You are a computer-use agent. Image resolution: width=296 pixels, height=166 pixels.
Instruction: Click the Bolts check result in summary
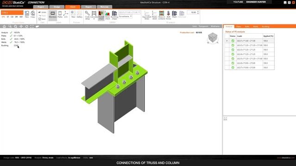pyautogui.click(x=19, y=39)
